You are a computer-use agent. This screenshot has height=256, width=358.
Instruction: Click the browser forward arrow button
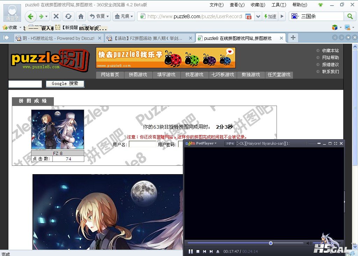pyautogui.click(x=41, y=16)
